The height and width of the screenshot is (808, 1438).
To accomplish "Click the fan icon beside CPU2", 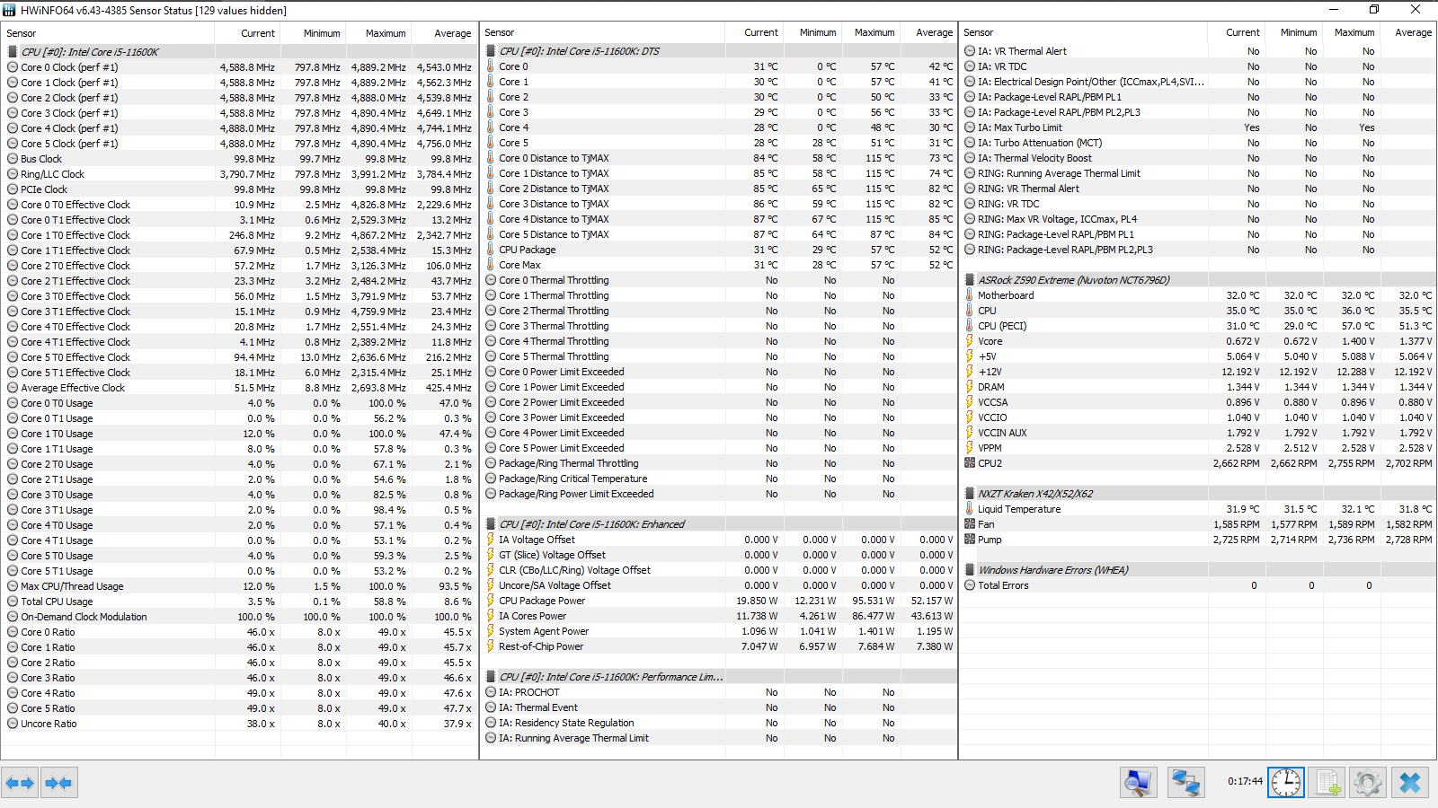I will [x=970, y=463].
